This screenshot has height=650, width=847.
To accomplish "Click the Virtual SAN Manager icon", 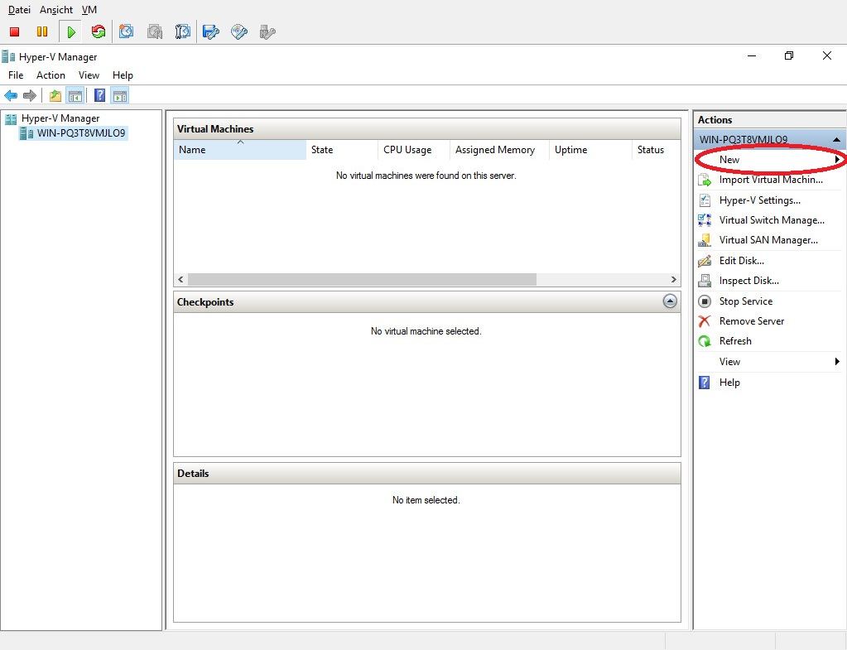I will point(705,240).
